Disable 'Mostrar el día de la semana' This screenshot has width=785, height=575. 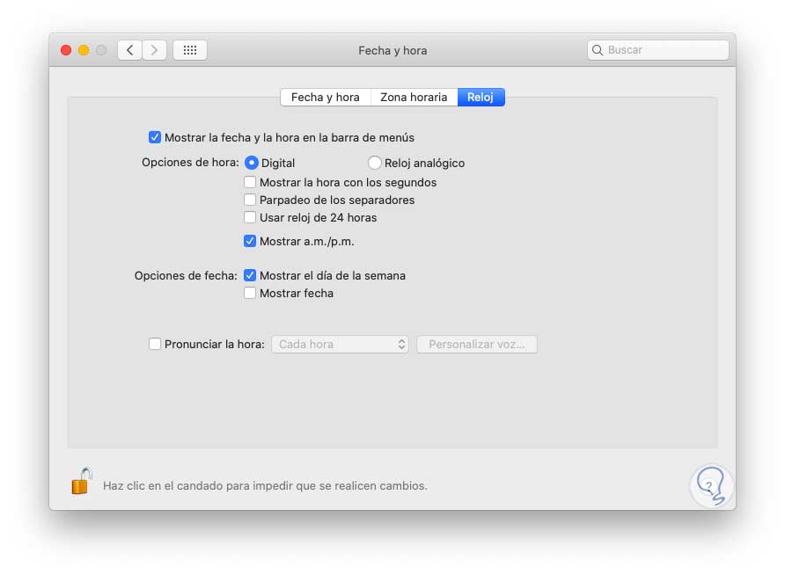pyautogui.click(x=250, y=275)
